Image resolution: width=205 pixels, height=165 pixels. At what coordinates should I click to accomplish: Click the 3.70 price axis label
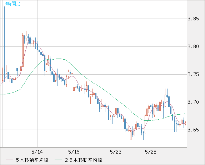click(193, 102)
